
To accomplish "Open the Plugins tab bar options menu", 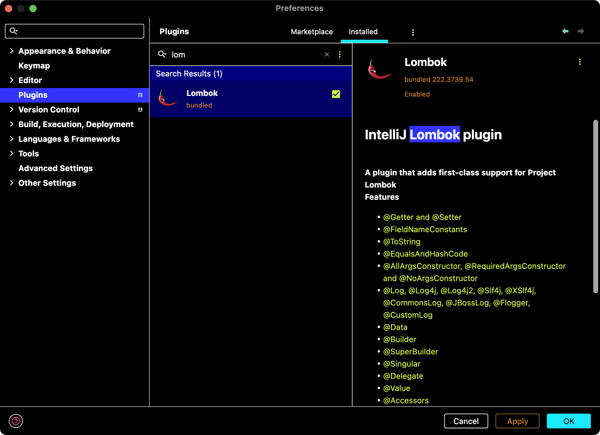I will (413, 32).
